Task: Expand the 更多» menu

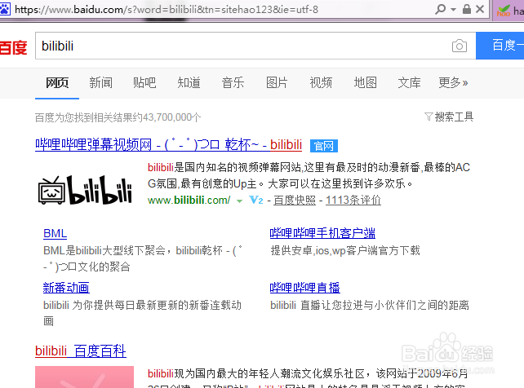Action: pos(453,82)
